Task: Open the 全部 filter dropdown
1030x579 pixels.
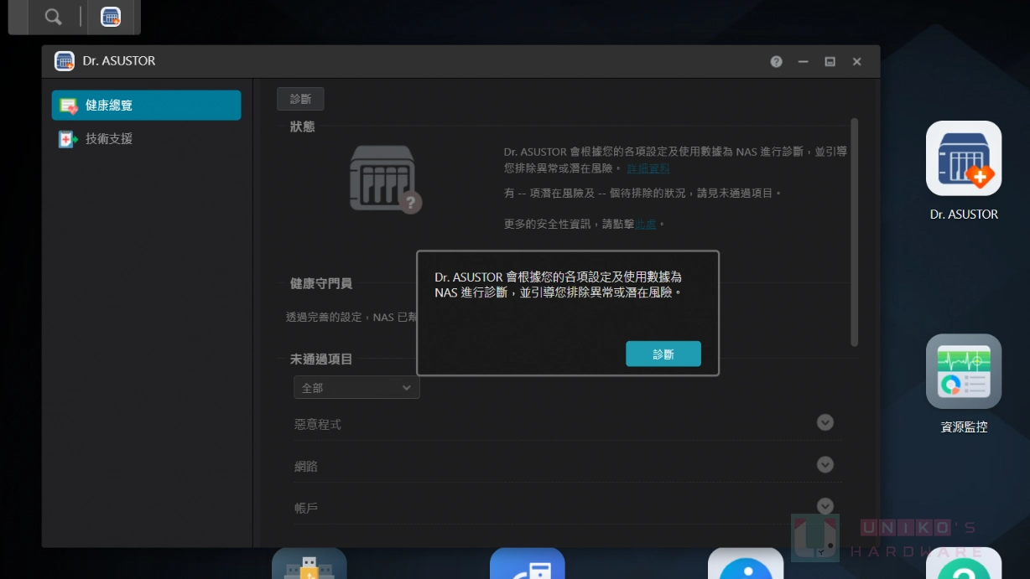Action: point(356,387)
